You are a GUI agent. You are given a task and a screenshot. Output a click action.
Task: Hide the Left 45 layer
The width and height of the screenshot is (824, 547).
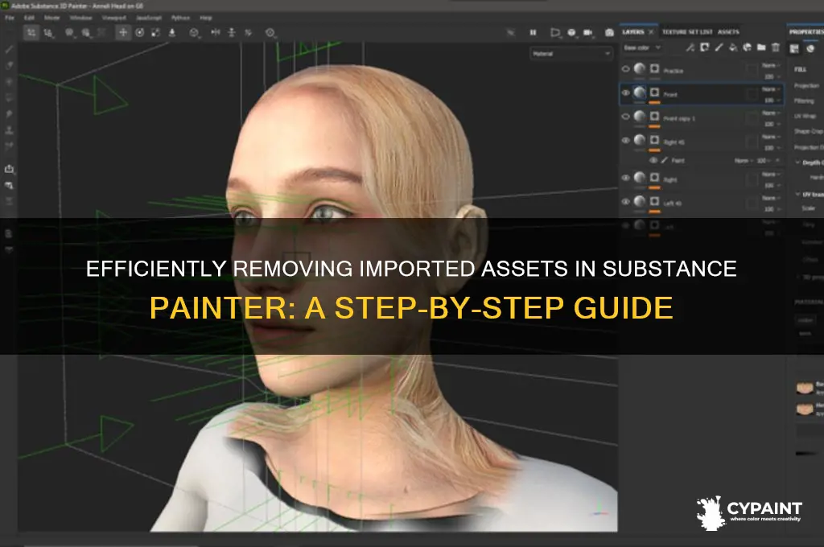coord(625,202)
